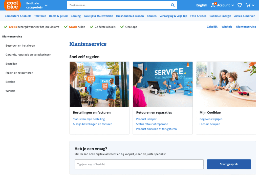
Task: Click Bestellingen en facturen card title
Action: [x=92, y=112]
